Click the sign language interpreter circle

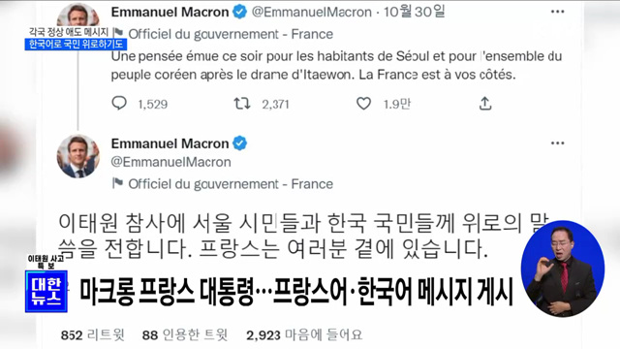tap(563, 269)
